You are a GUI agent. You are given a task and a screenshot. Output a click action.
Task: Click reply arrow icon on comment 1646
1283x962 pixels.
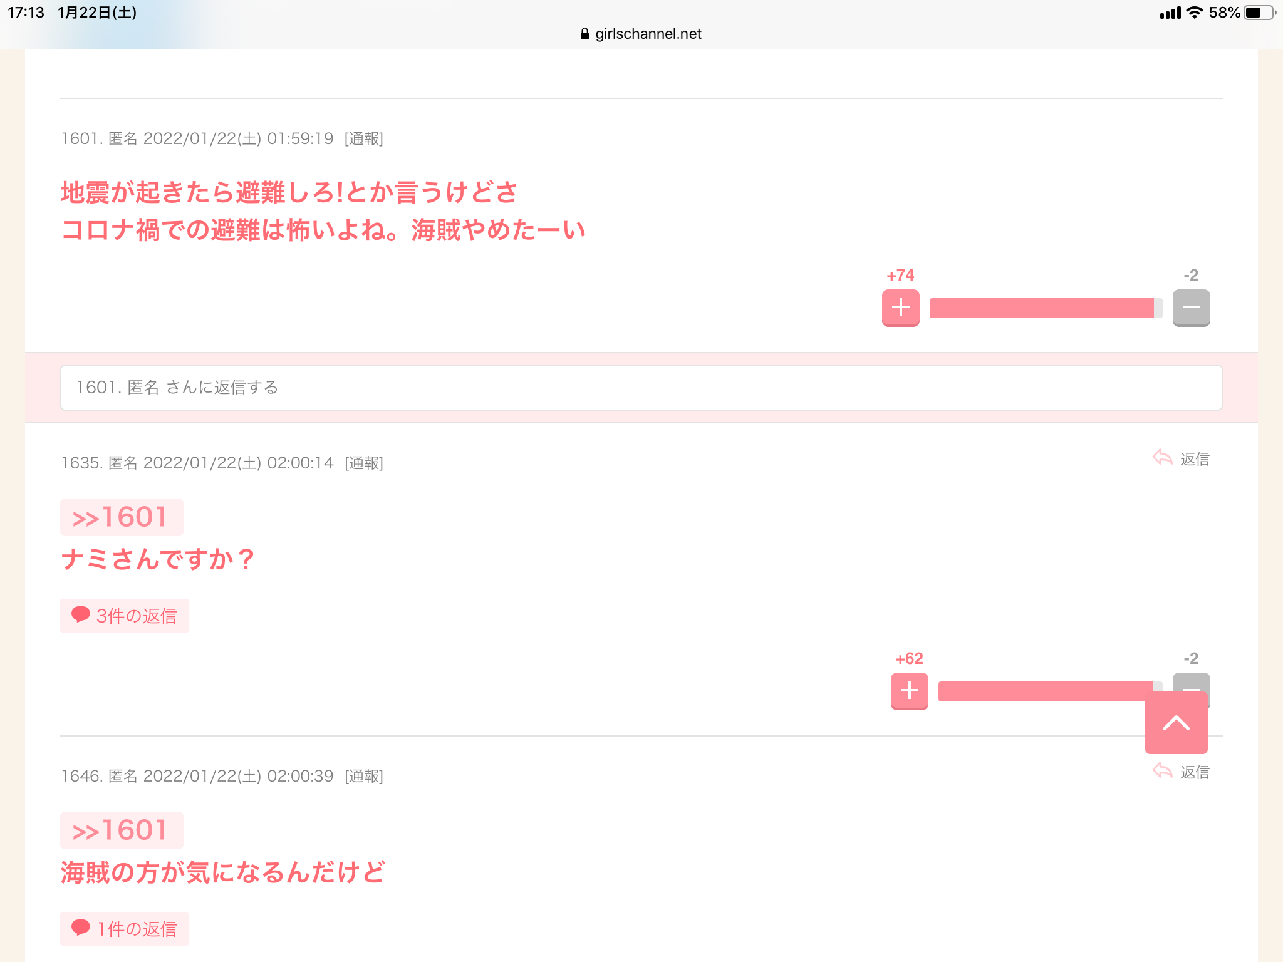(1162, 771)
